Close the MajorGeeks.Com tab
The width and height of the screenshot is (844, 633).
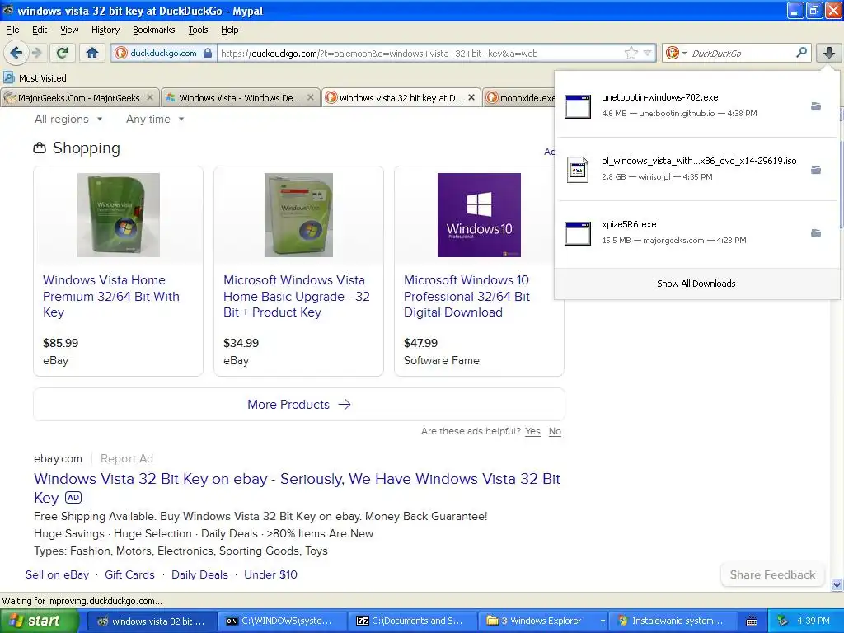click(150, 97)
